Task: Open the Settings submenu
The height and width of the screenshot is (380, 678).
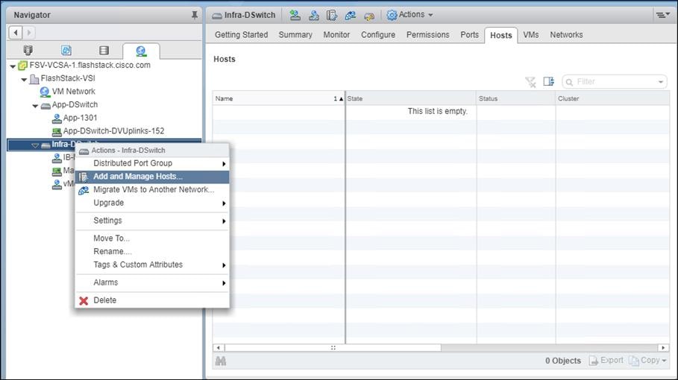Action: pyautogui.click(x=151, y=221)
